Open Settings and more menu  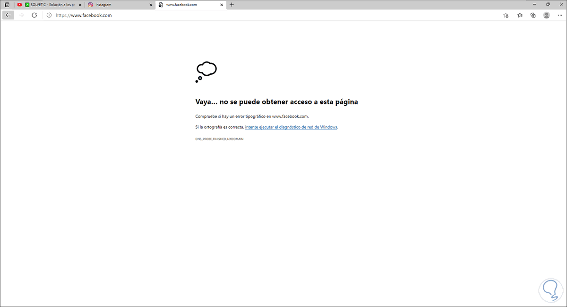[x=560, y=15]
